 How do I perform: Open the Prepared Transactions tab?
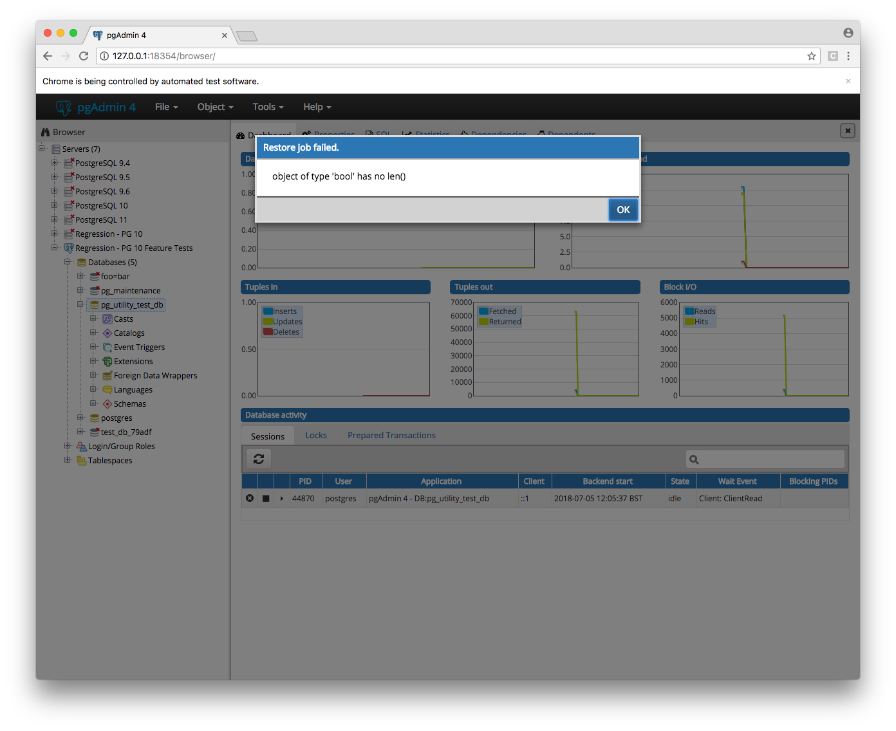point(391,436)
